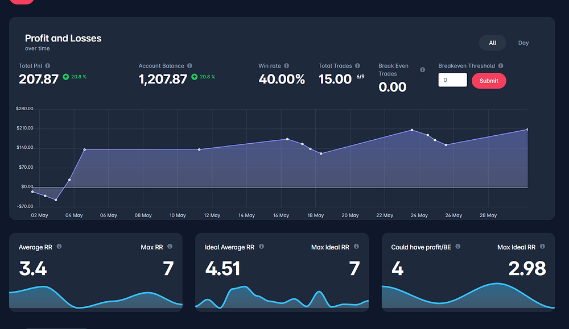
Task: Open the Breakeven Threshold info icon
Action: [x=501, y=65]
